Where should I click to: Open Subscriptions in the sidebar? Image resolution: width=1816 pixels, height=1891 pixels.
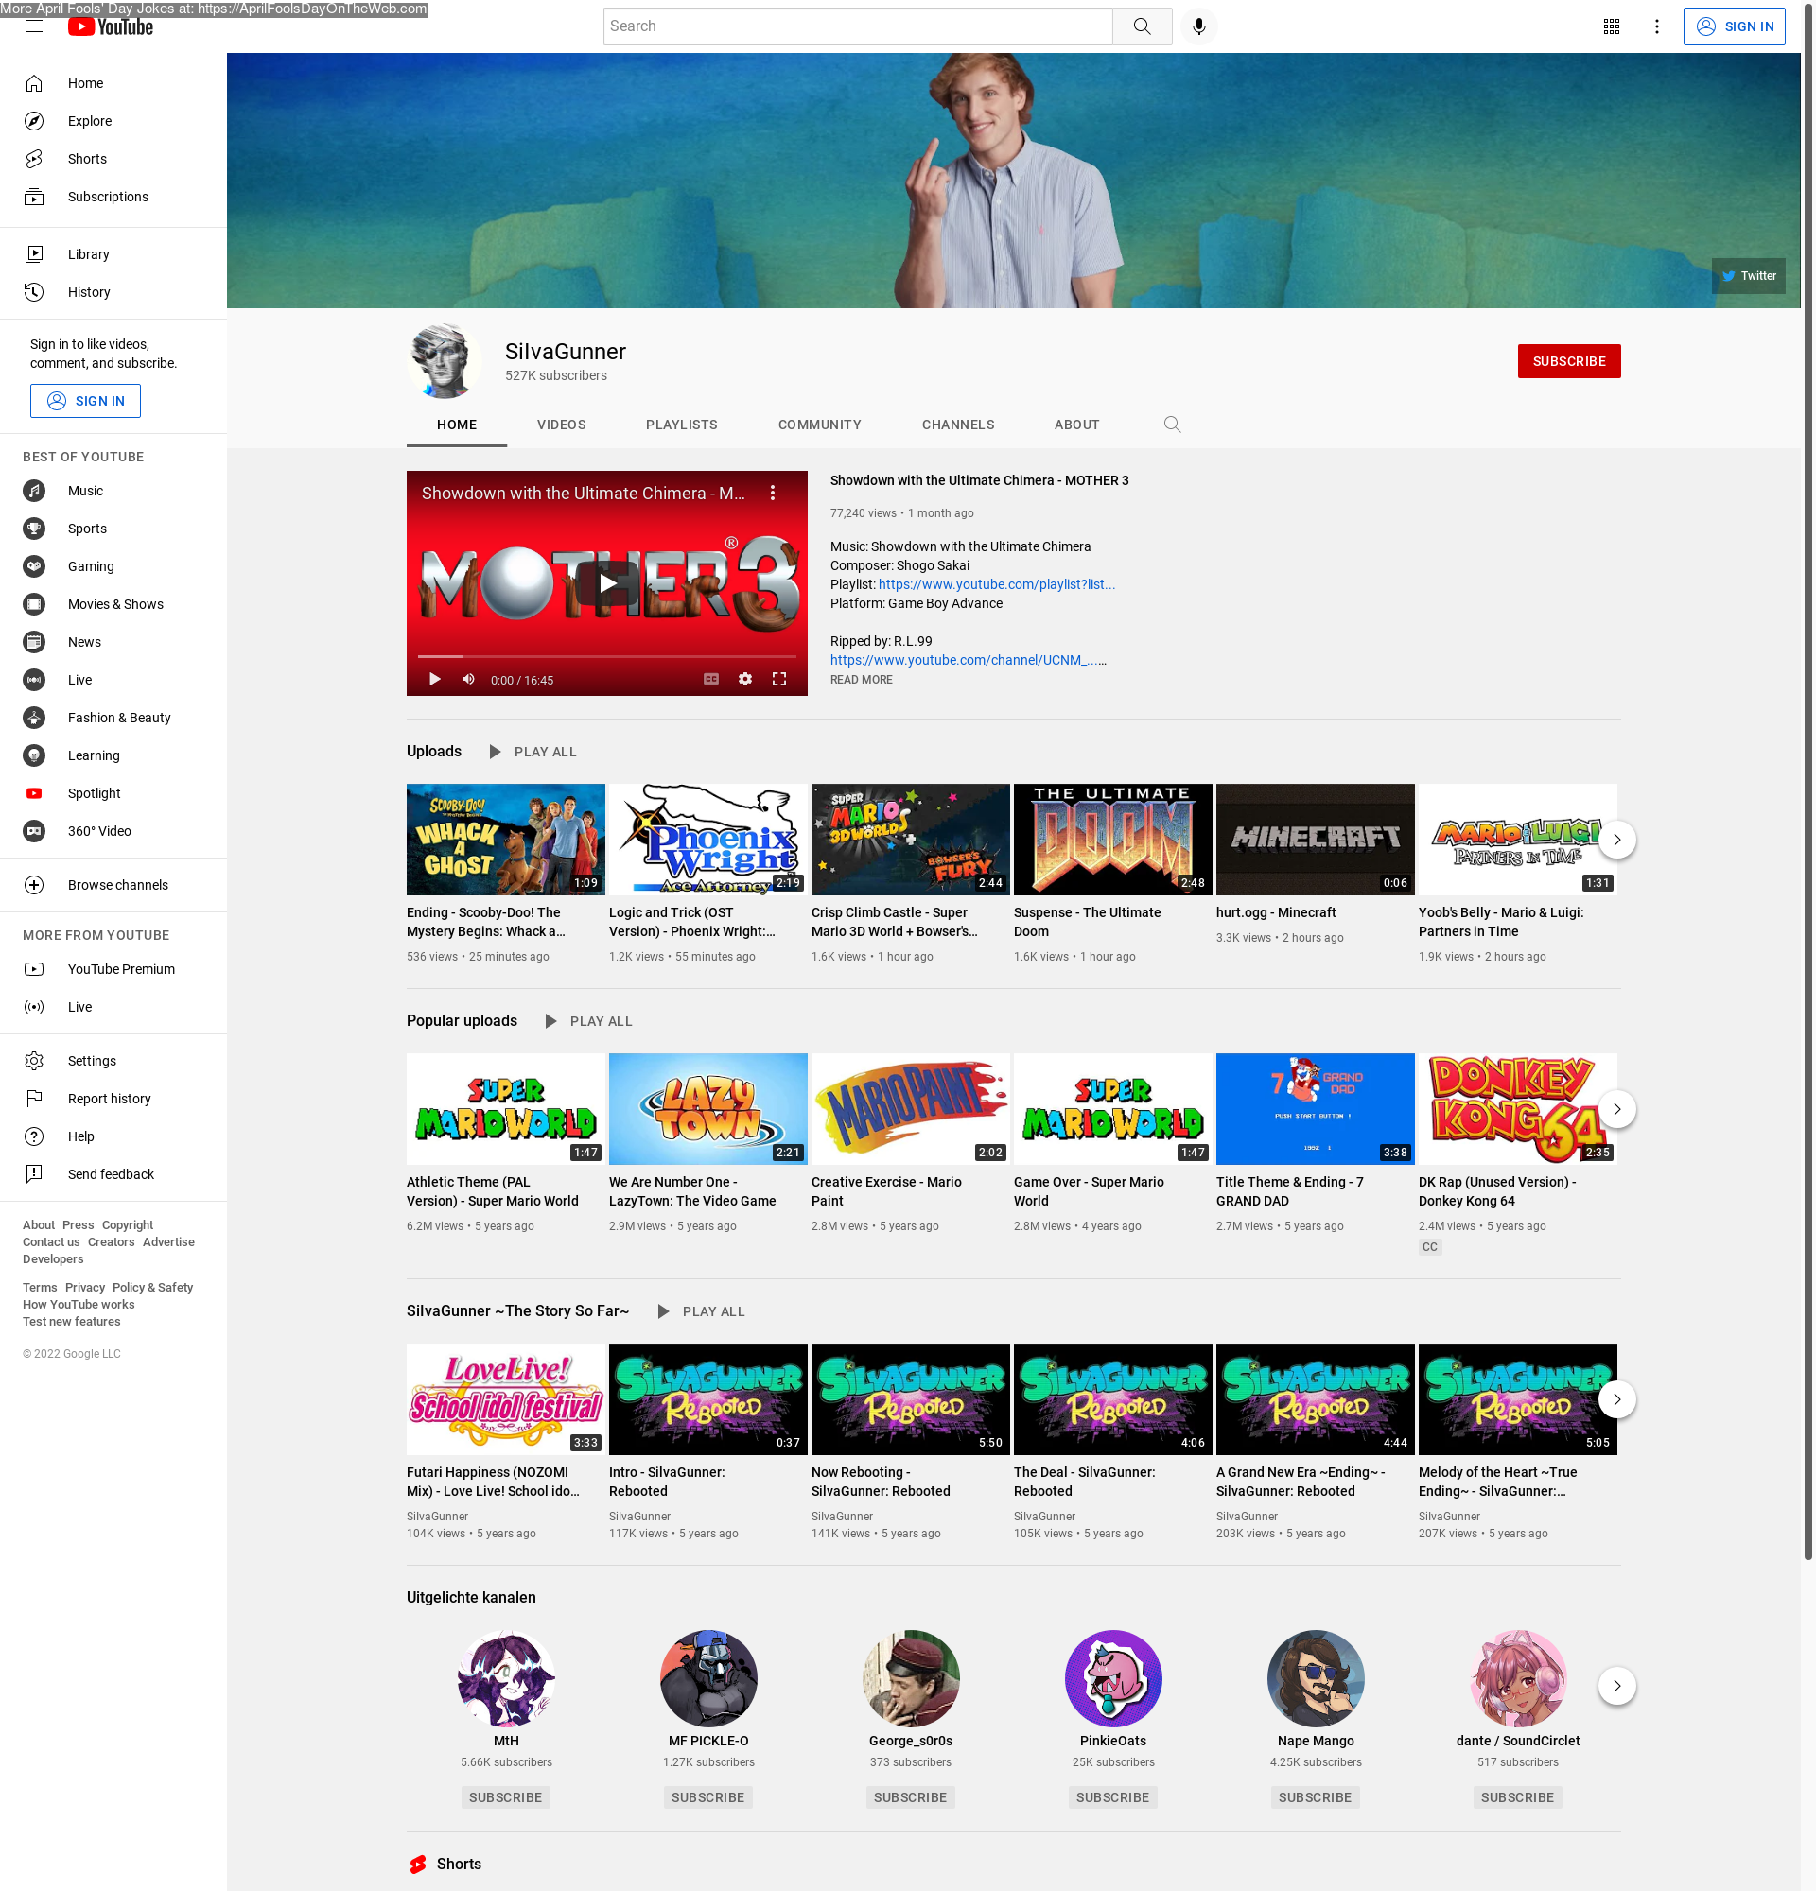coord(113,197)
